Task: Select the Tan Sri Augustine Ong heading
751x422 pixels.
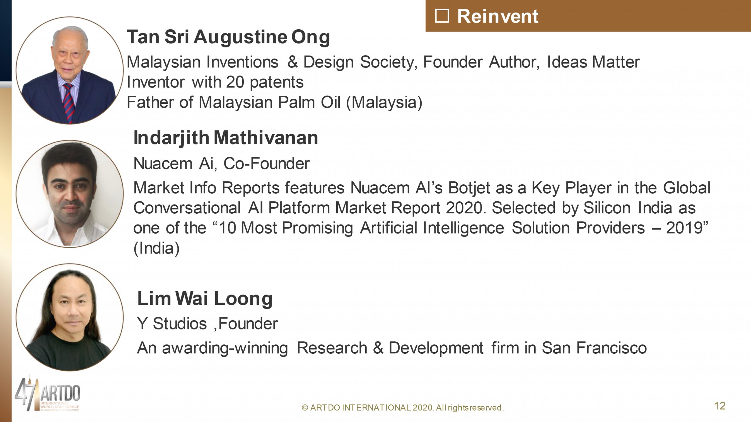Action: click(x=228, y=38)
